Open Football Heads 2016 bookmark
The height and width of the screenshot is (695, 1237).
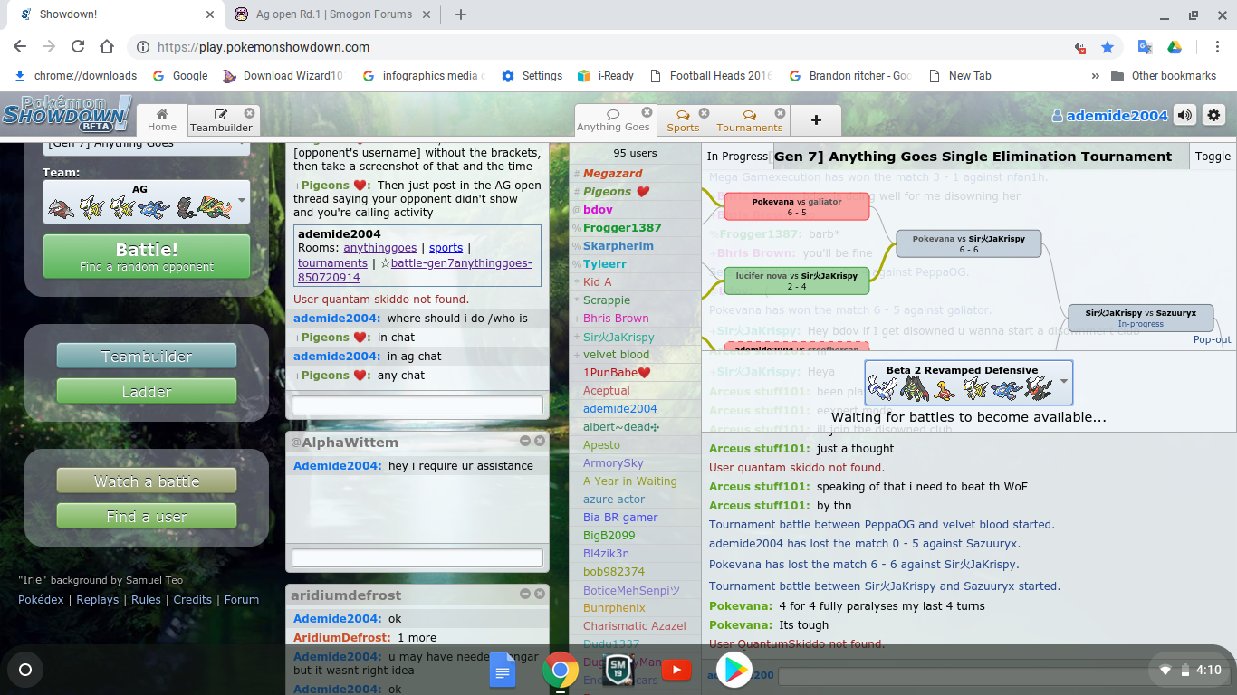coord(710,76)
